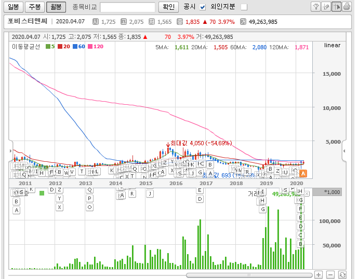Open disclosure marker B under 2011
The width and height of the screenshot is (358, 279).
(x=16, y=202)
